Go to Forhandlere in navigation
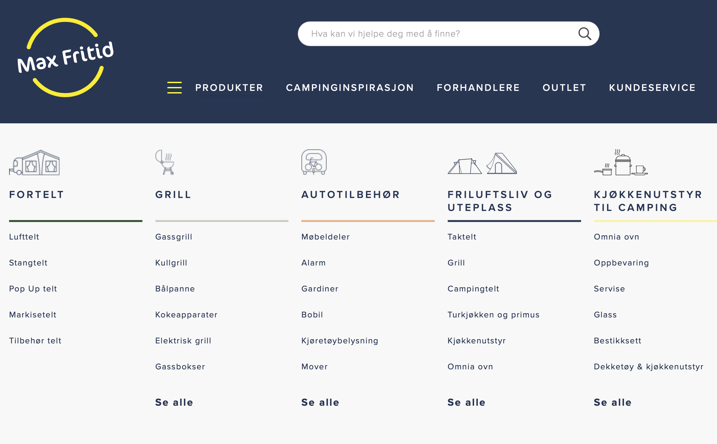The image size is (717, 444). (478, 88)
